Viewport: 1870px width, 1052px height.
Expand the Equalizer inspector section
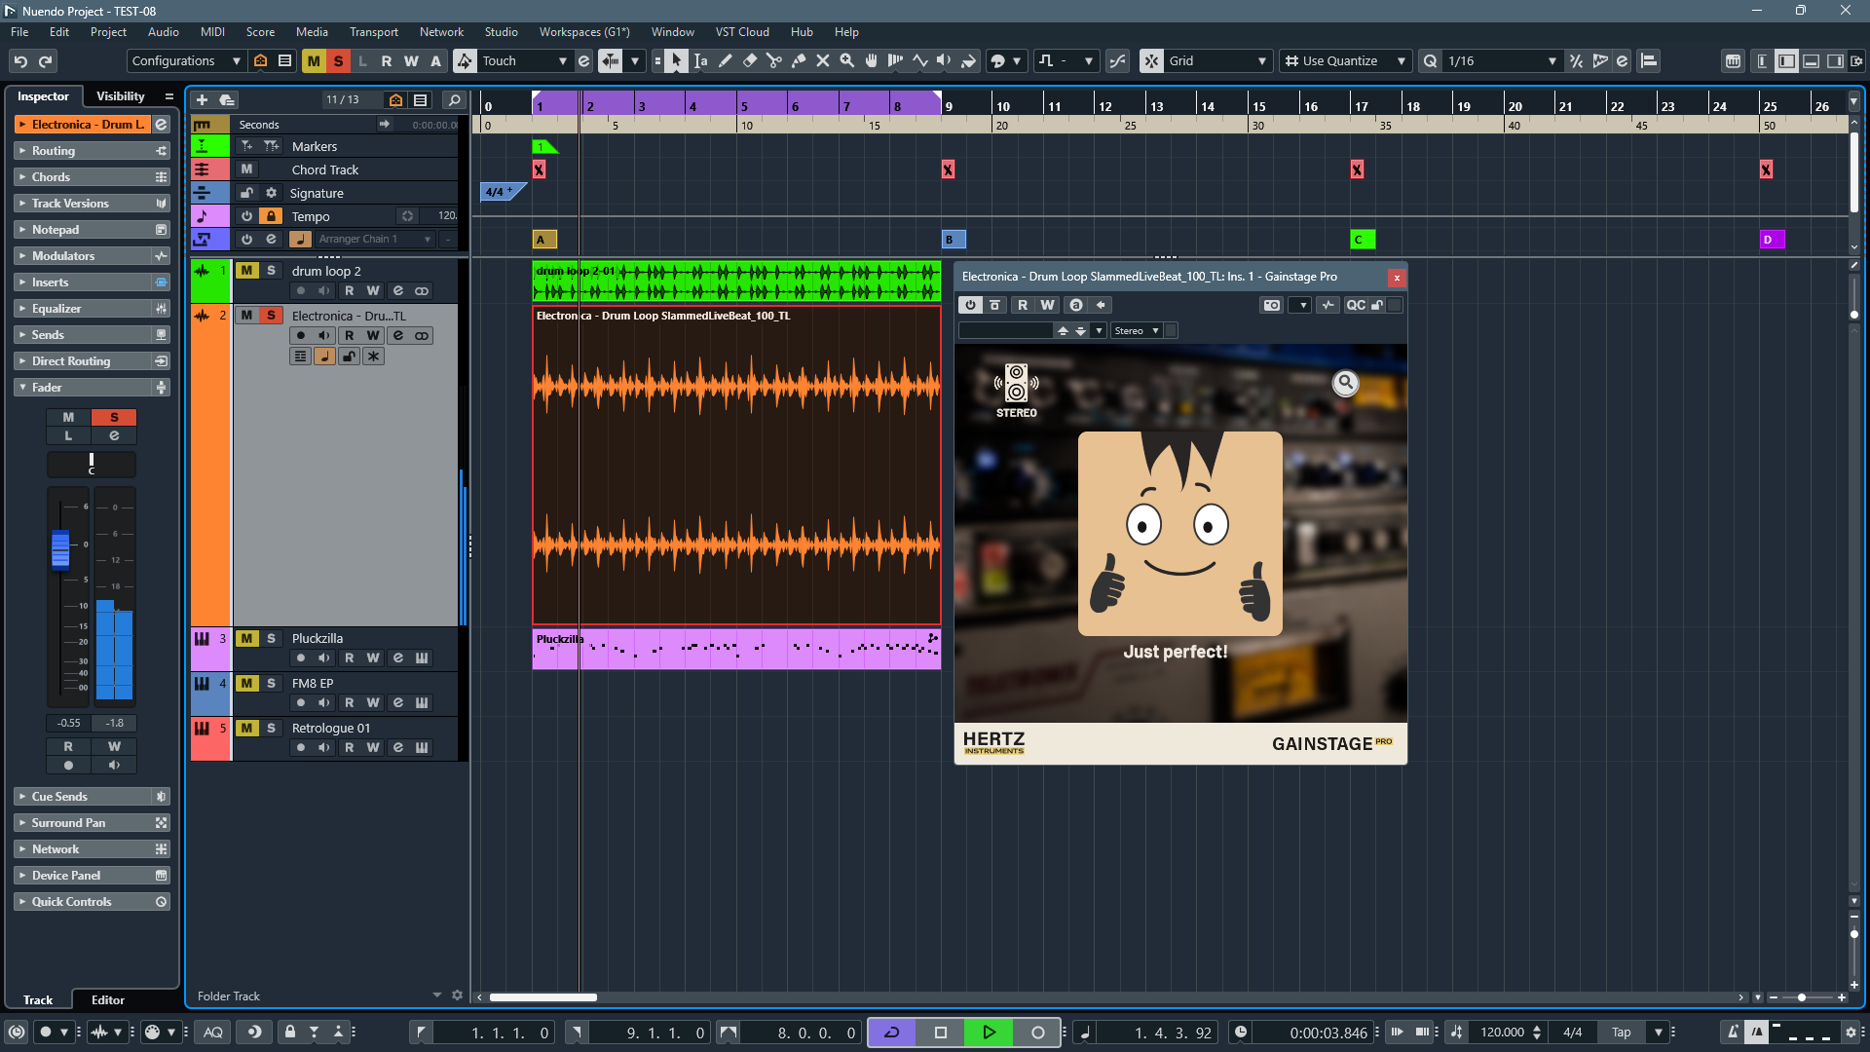click(93, 308)
